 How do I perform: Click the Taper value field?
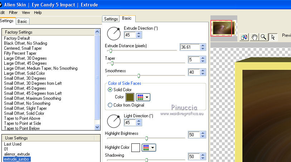pos(194,60)
